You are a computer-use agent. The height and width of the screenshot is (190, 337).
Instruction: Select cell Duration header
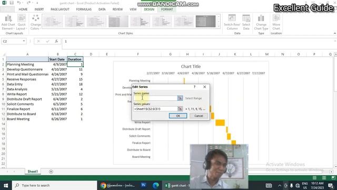click(x=75, y=59)
